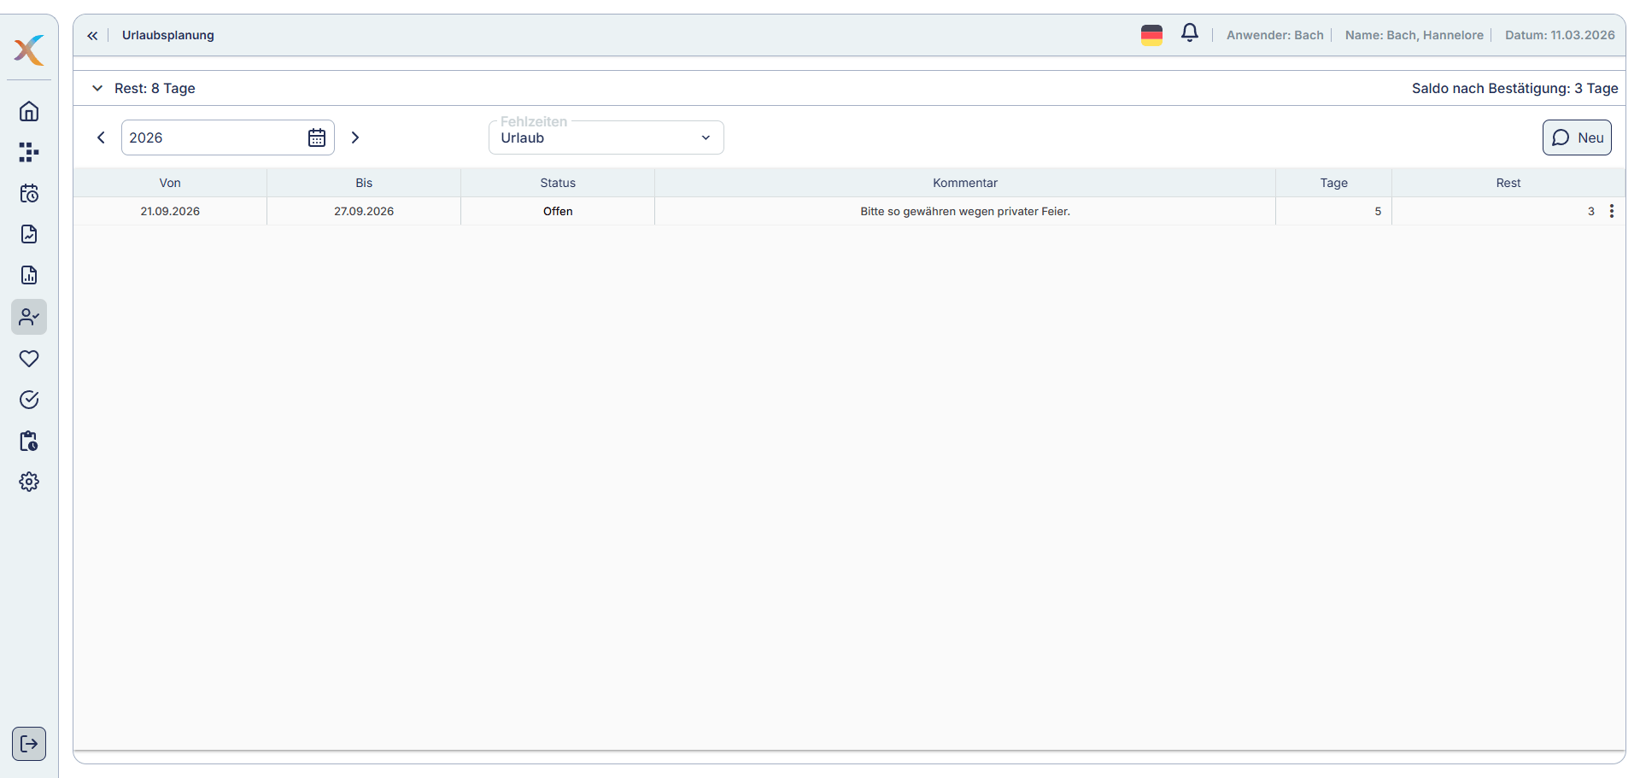Open the document chart report icon
The height and width of the screenshot is (778, 1640).
29,276
